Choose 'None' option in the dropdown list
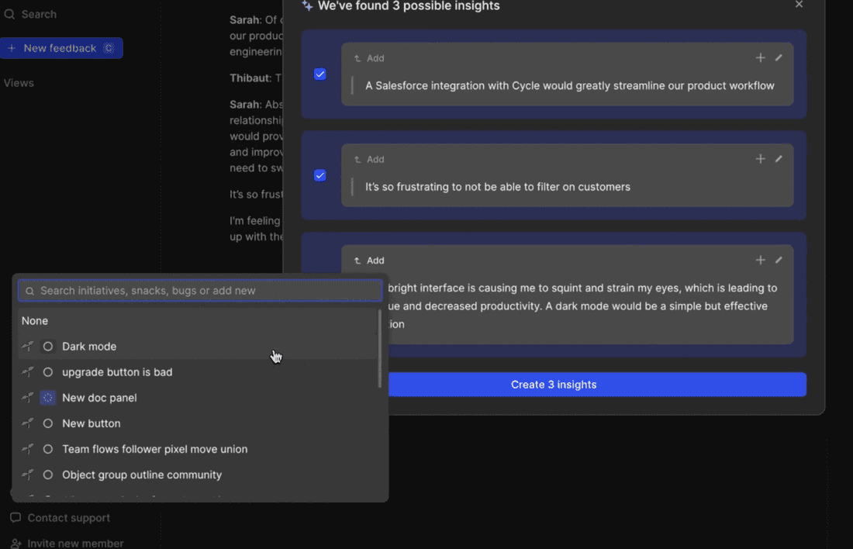This screenshot has height=549, width=853. (x=35, y=321)
